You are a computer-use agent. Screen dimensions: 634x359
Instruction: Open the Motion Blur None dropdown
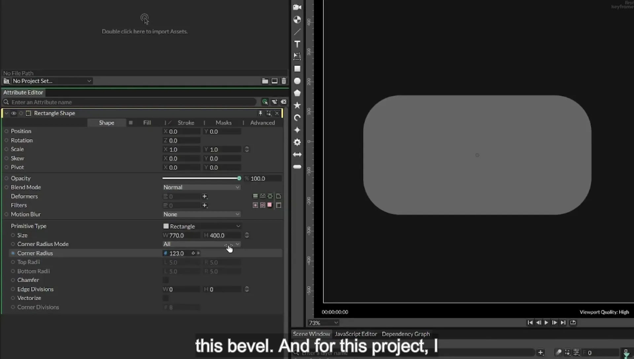click(201, 214)
